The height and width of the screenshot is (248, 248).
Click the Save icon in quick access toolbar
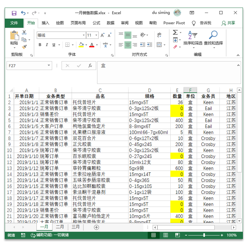coord(14,13)
